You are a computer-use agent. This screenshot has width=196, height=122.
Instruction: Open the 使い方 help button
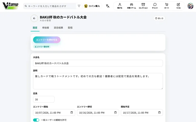pyautogui.click(x=159, y=18)
